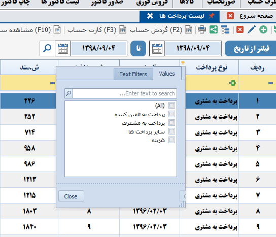Click the فیلتر از تاریخ button
This screenshot has width=276, height=237.
[251, 49]
